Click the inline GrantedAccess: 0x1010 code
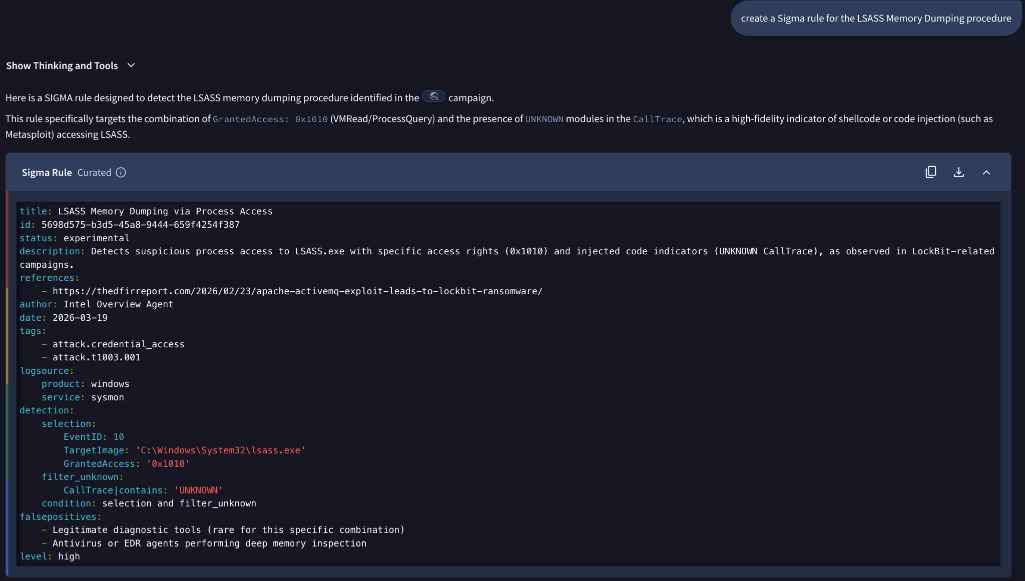The image size is (1025, 581). (x=270, y=119)
